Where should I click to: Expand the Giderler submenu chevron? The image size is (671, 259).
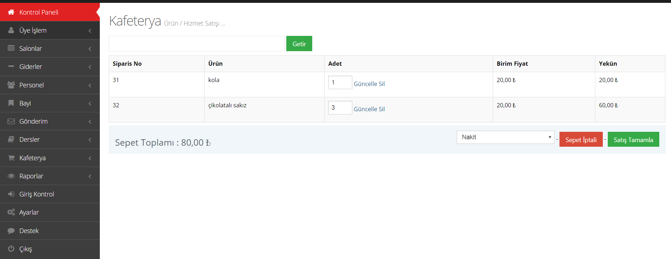[90, 67]
